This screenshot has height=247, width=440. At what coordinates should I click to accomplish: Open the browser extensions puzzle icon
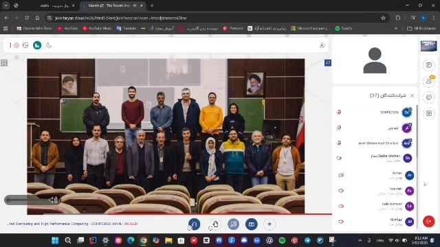click(397, 18)
